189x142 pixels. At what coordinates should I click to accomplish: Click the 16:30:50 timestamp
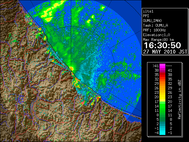pyautogui.click(x=162, y=45)
